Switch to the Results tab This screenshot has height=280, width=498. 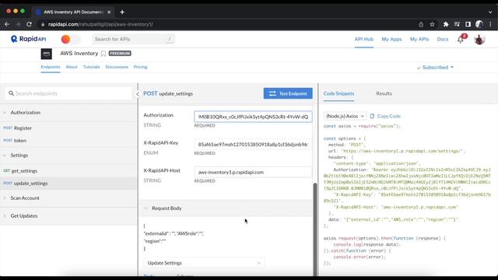pyautogui.click(x=384, y=93)
